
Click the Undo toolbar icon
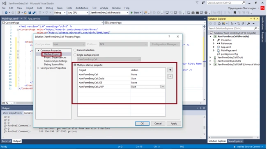coord(40,13)
